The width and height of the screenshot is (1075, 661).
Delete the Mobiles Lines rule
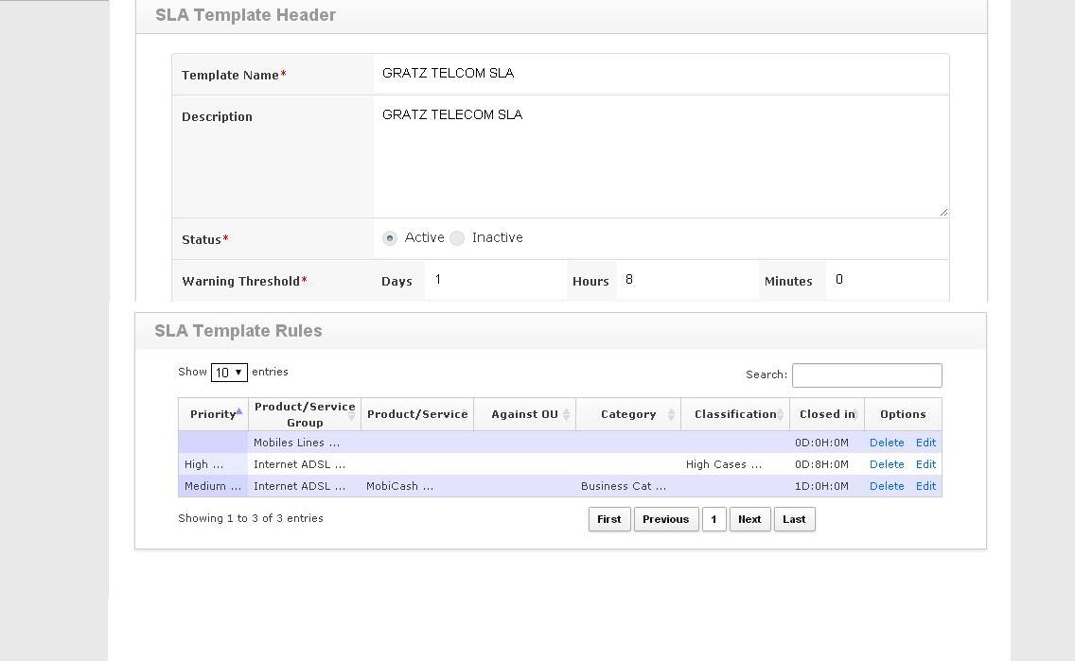887,442
